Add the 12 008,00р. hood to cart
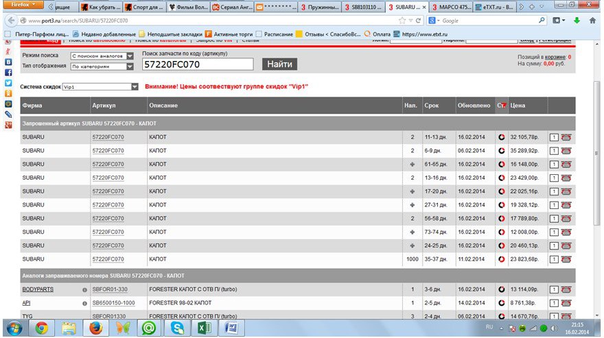 pyautogui.click(x=566, y=232)
